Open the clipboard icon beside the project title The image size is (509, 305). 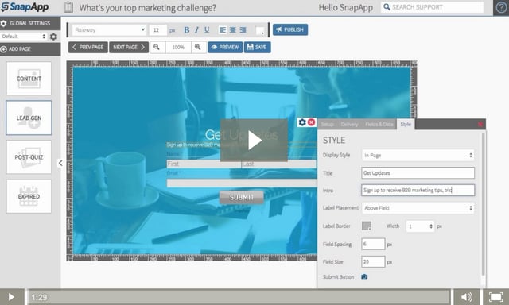click(x=68, y=7)
